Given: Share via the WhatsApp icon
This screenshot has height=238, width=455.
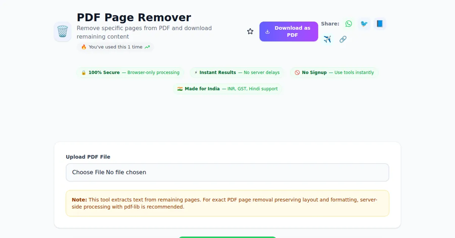Looking at the screenshot, I should coord(348,24).
